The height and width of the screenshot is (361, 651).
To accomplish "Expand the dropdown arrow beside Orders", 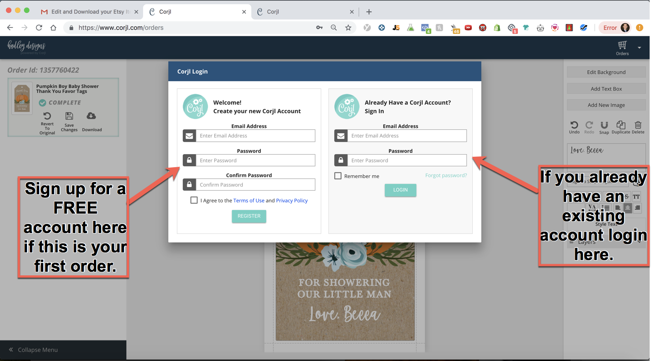I will point(639,47).
